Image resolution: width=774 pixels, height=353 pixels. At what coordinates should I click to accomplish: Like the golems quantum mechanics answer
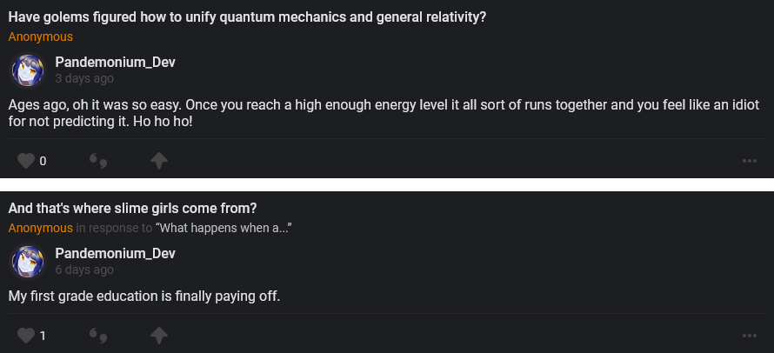click(26, 161)
